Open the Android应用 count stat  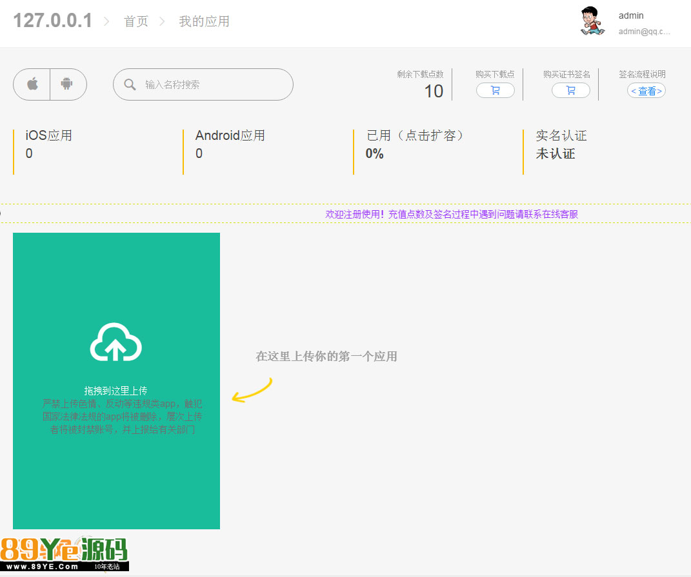230,144
